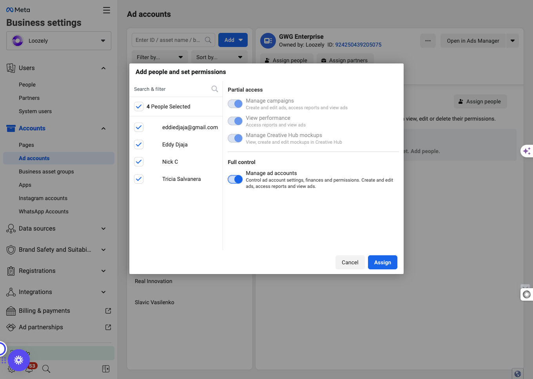533x379 pixels.
Task: Open Ad partnerships external link icon
Action: (108, 327)
